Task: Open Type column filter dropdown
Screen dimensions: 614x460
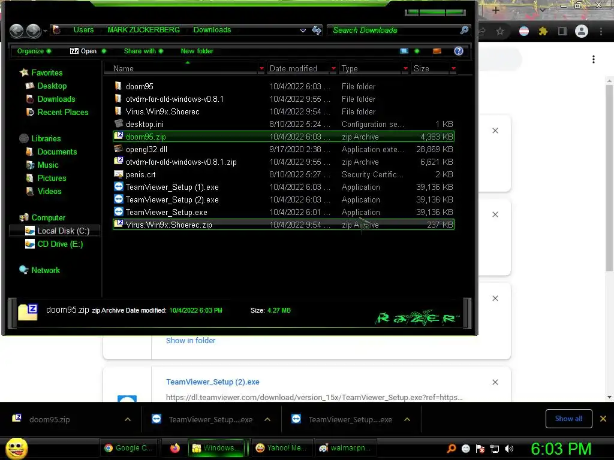Action: (405, 68)
